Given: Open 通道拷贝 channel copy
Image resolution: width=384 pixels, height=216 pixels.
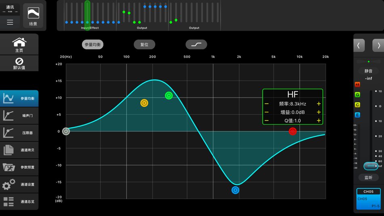Looking at the screenshot, I should (x=19, y=150).
